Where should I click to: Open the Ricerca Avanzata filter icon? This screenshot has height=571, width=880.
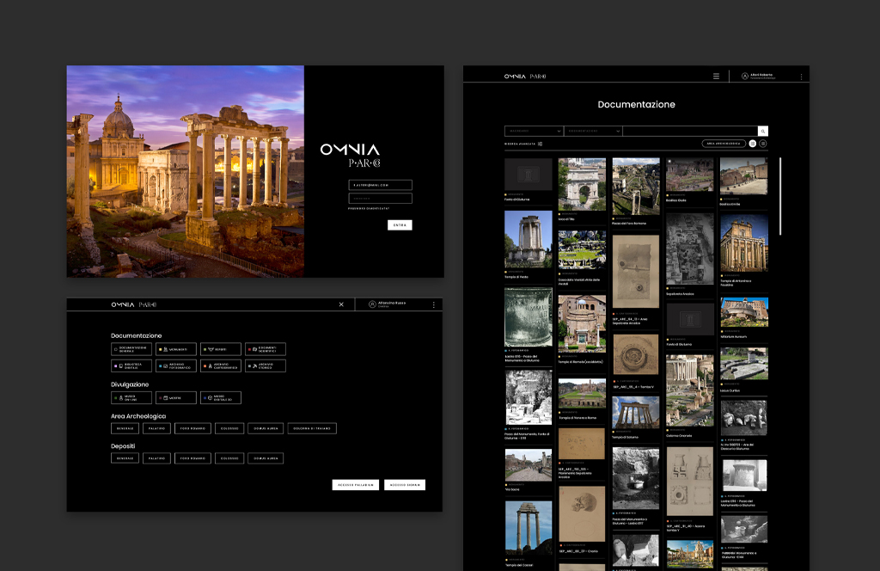[x=540, y=144]
